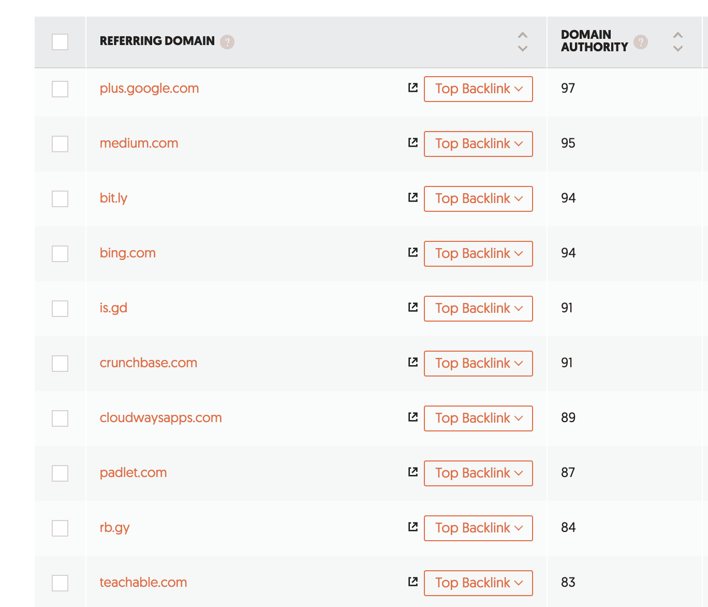The height and width of the screenshot is (607, 708).
Task: Sort Domain Authority ascending with the up chevron
Action: coord(678,35)
